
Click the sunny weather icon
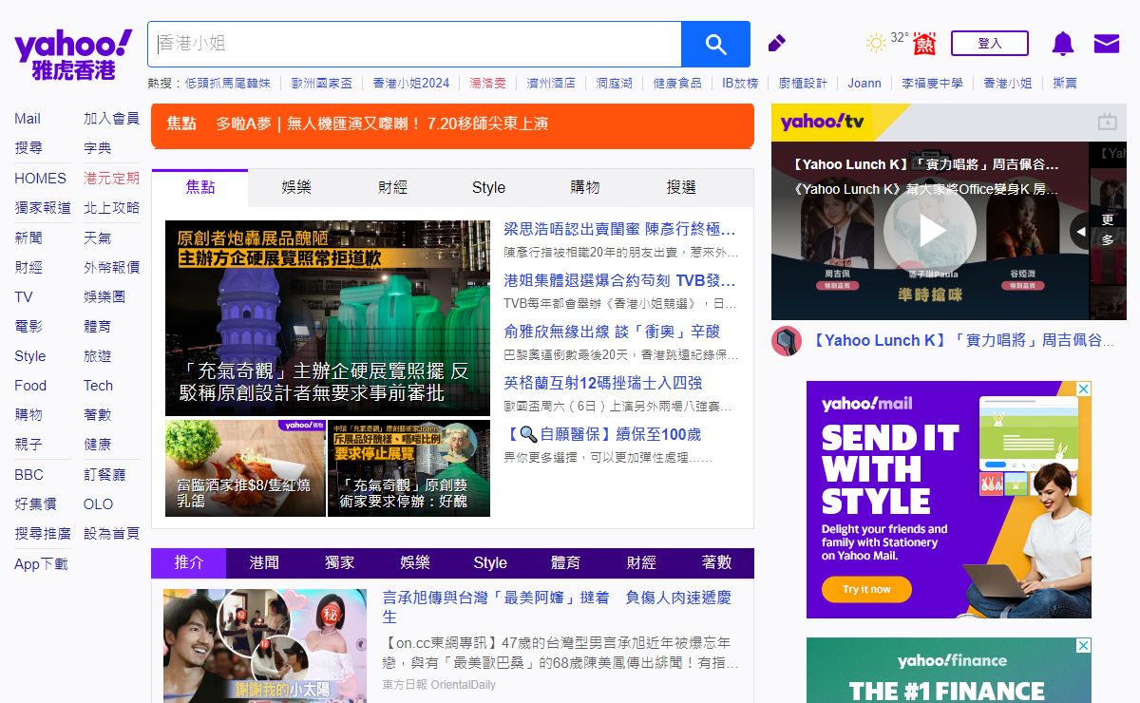pyautogui.click(x=876, y=43)
